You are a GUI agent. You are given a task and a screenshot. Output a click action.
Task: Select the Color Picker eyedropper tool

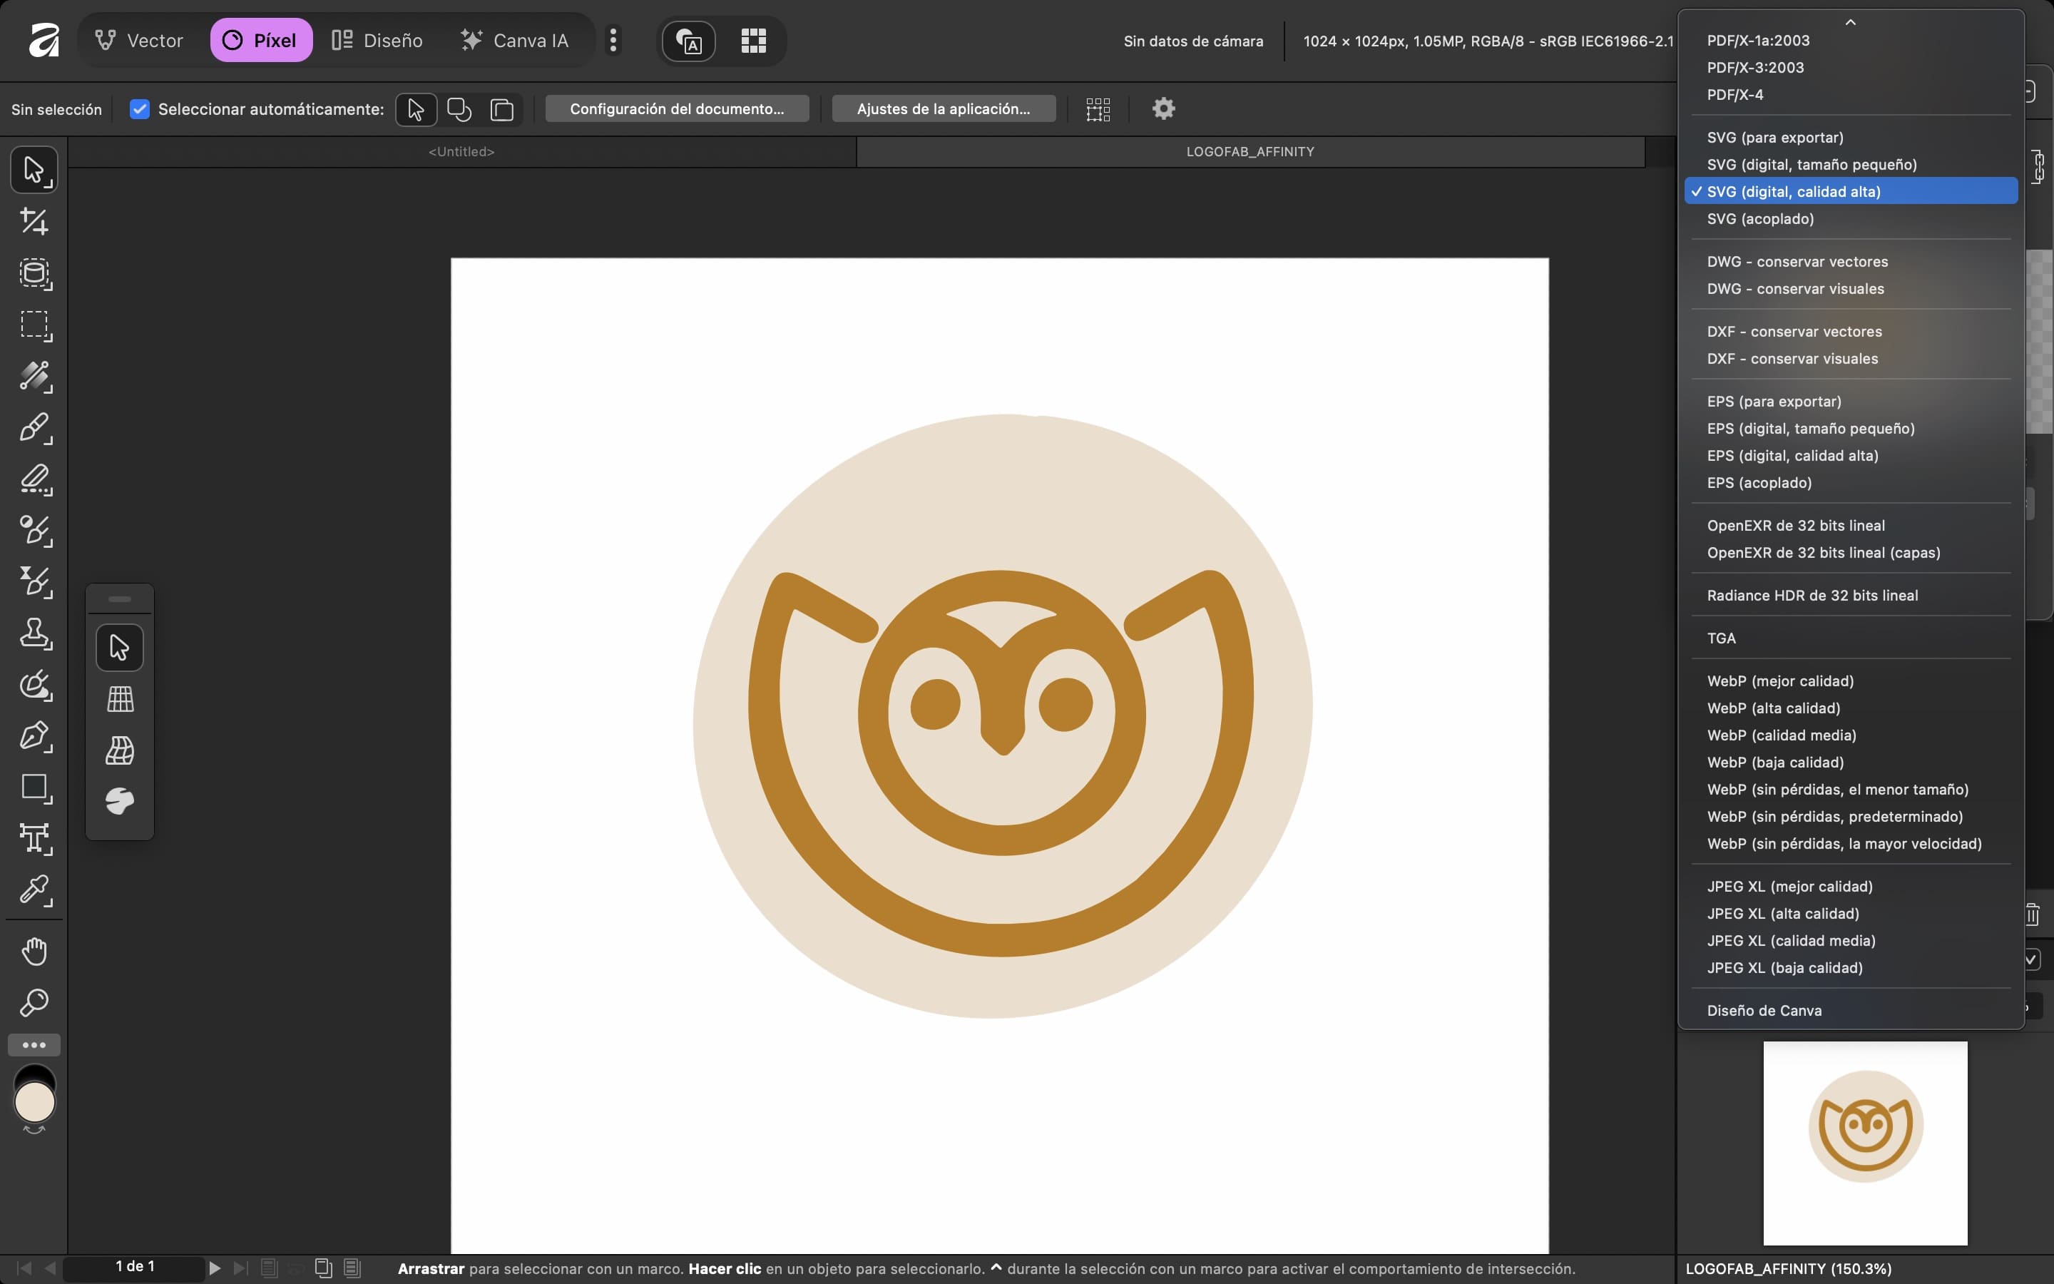[x=34, y=890]
